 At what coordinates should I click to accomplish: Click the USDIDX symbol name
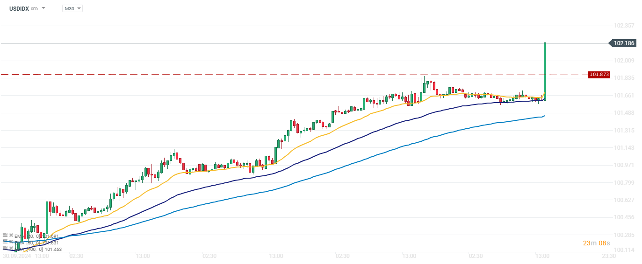(x=19, y=8)
